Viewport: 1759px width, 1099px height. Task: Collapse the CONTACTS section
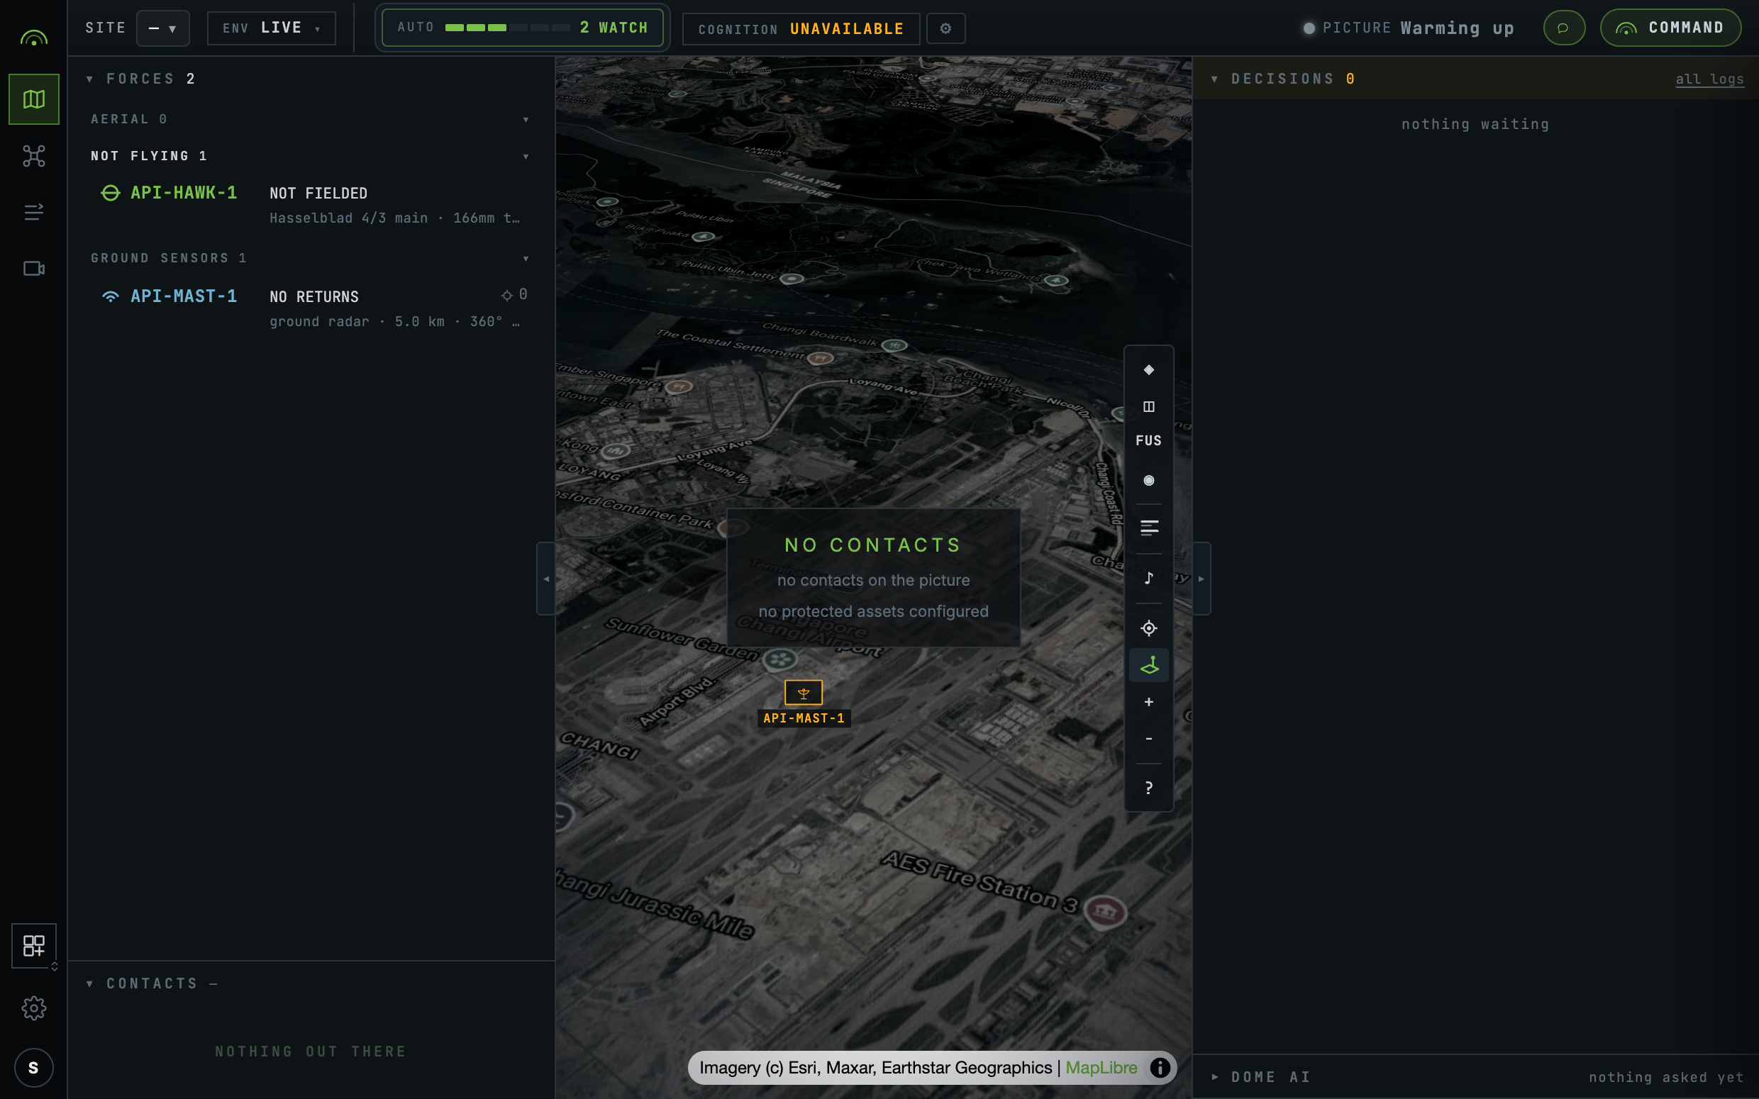89,983
